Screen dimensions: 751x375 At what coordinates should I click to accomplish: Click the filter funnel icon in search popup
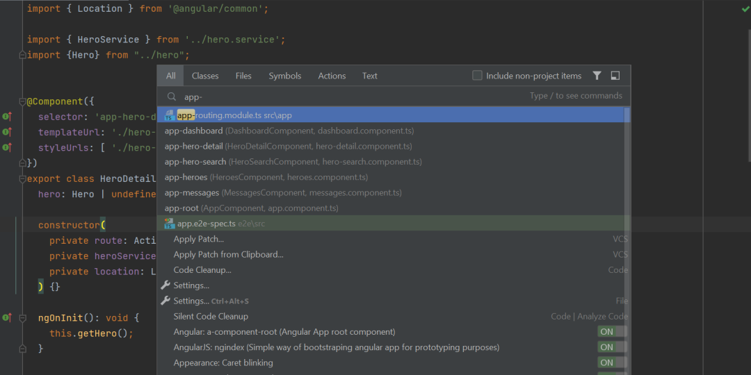597,76
